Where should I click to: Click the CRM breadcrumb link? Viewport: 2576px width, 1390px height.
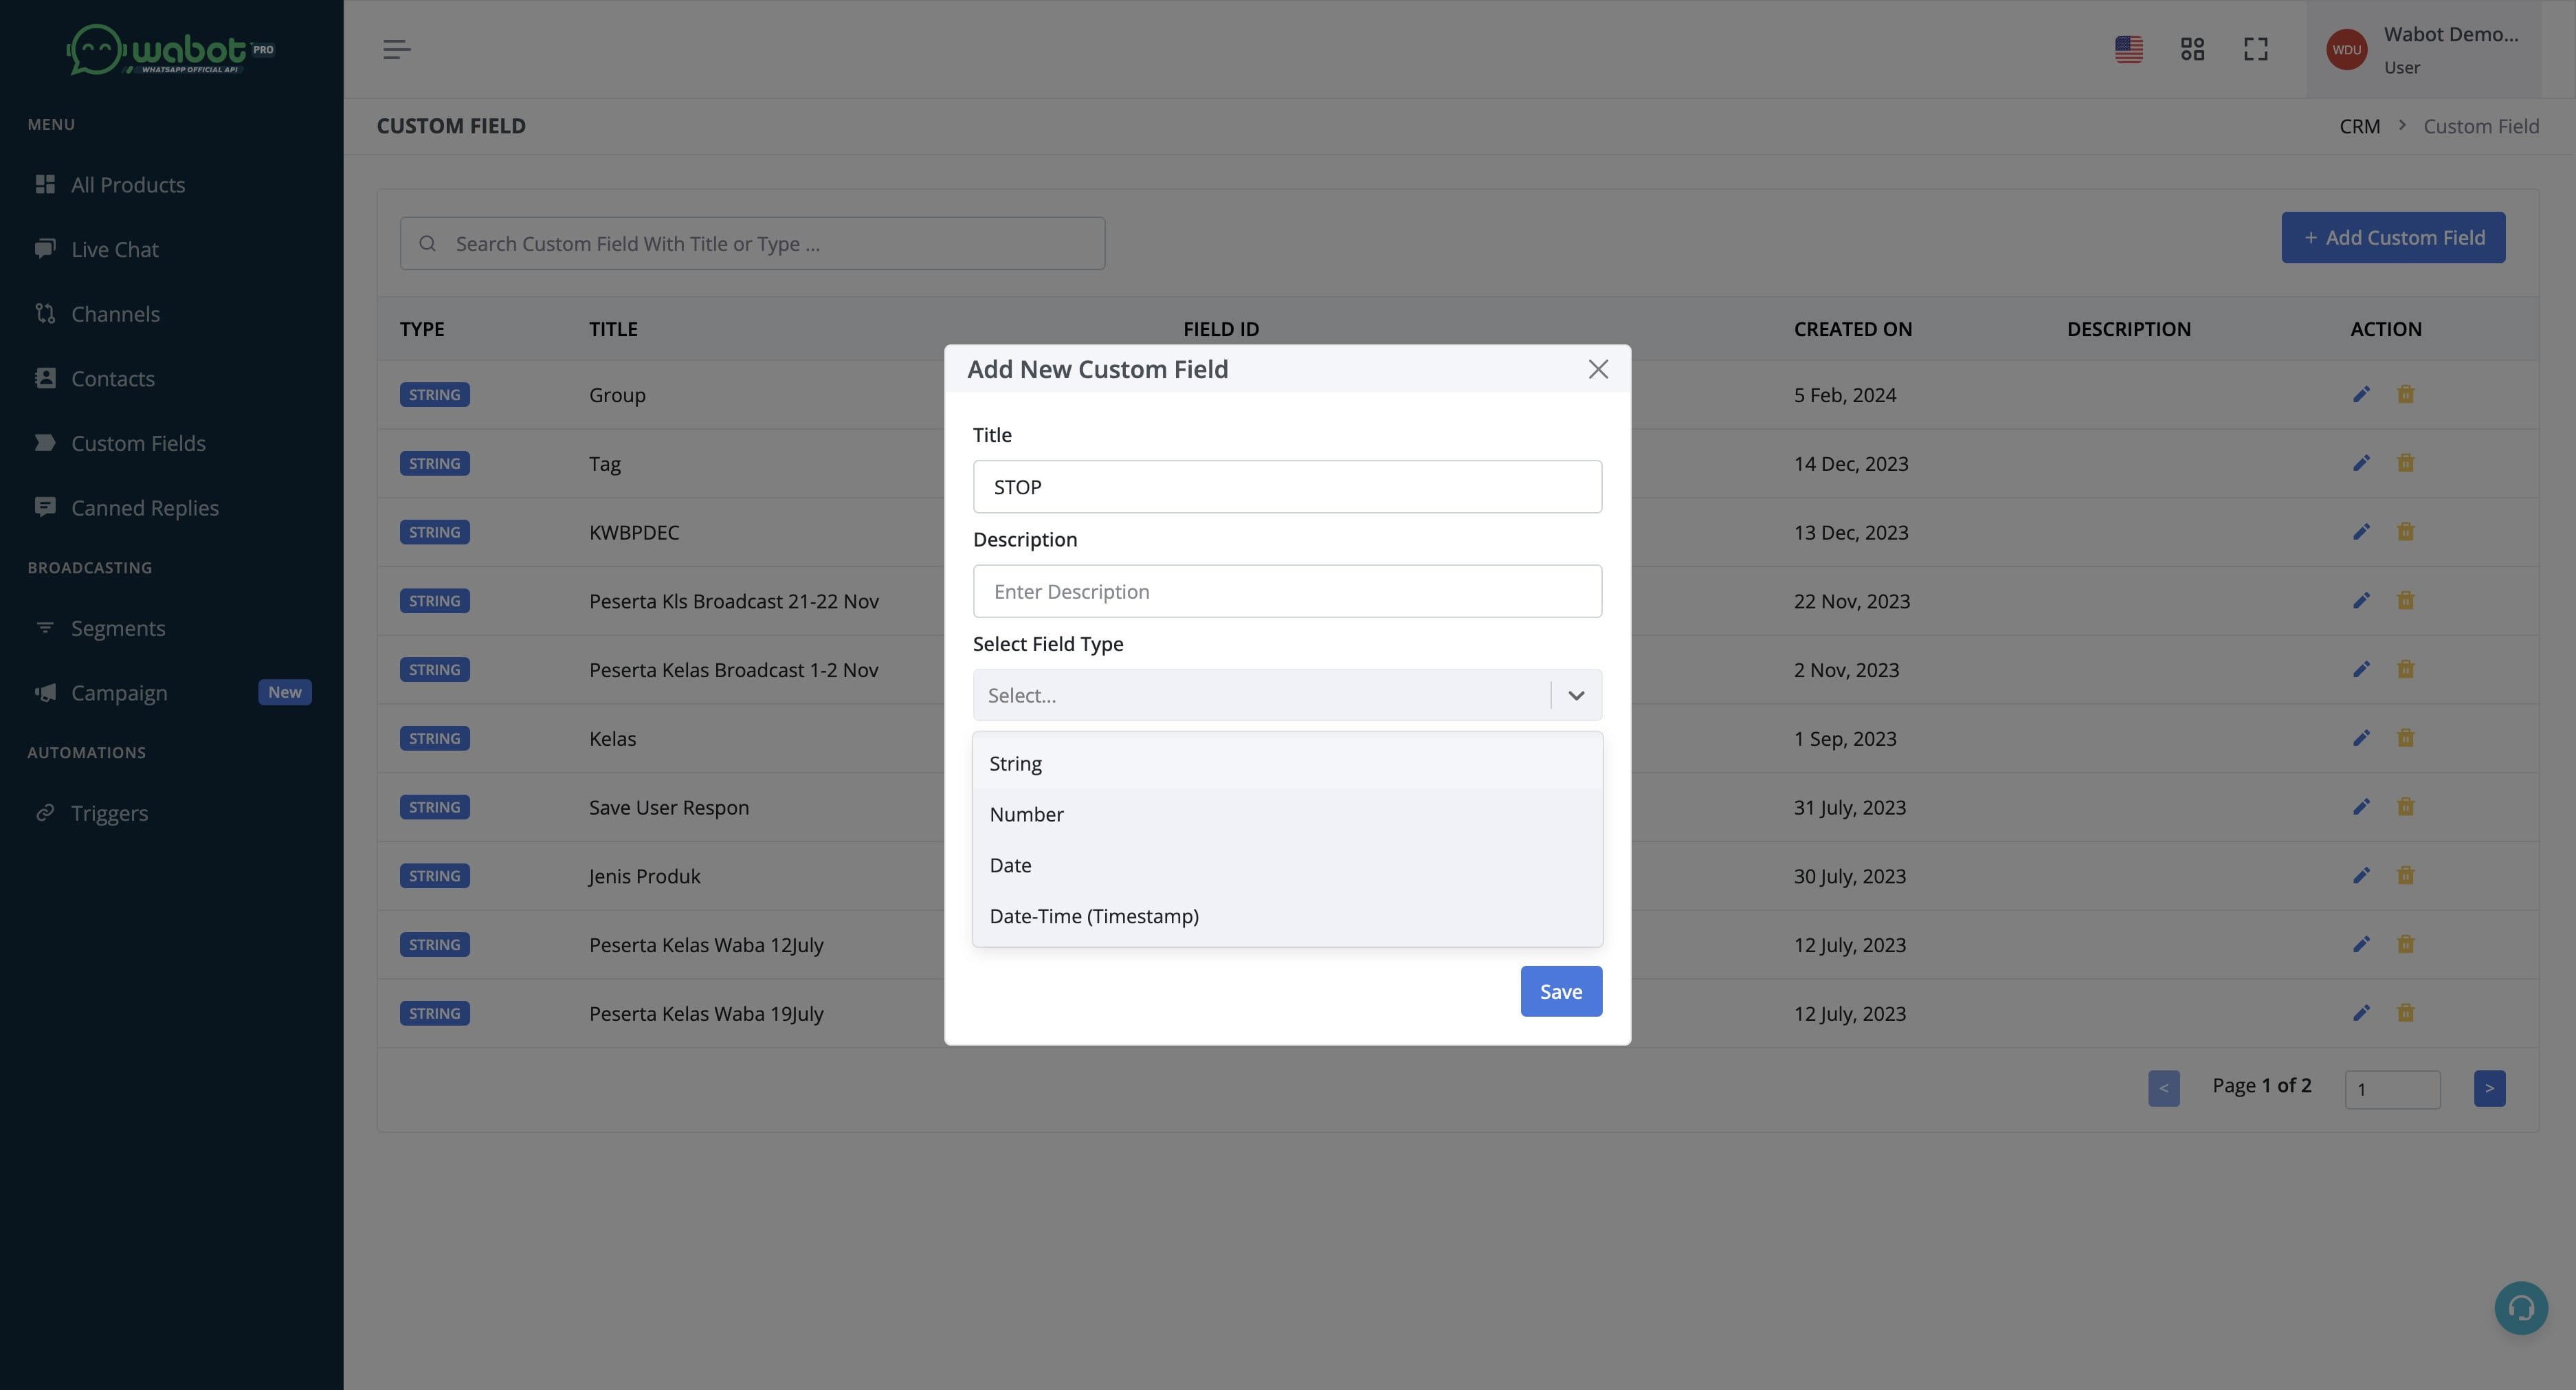2359,126
